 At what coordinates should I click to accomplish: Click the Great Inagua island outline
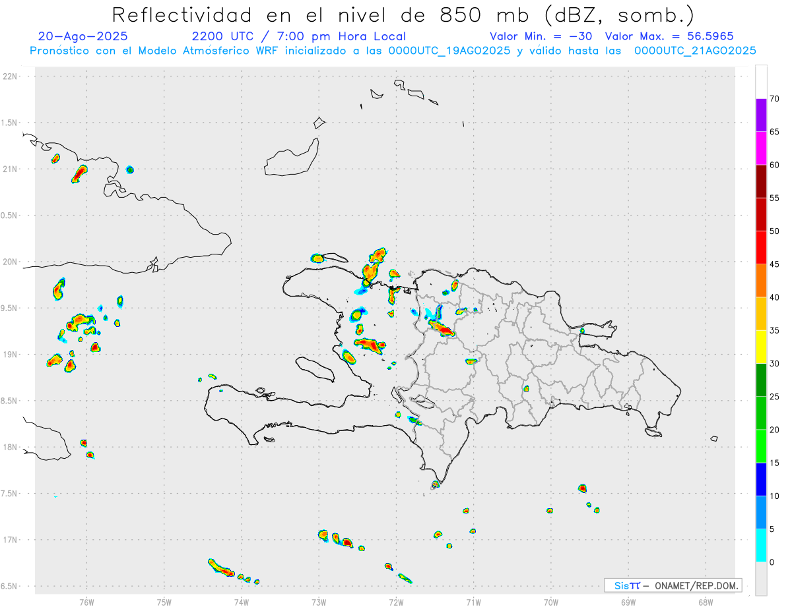(x=292, y=157)
